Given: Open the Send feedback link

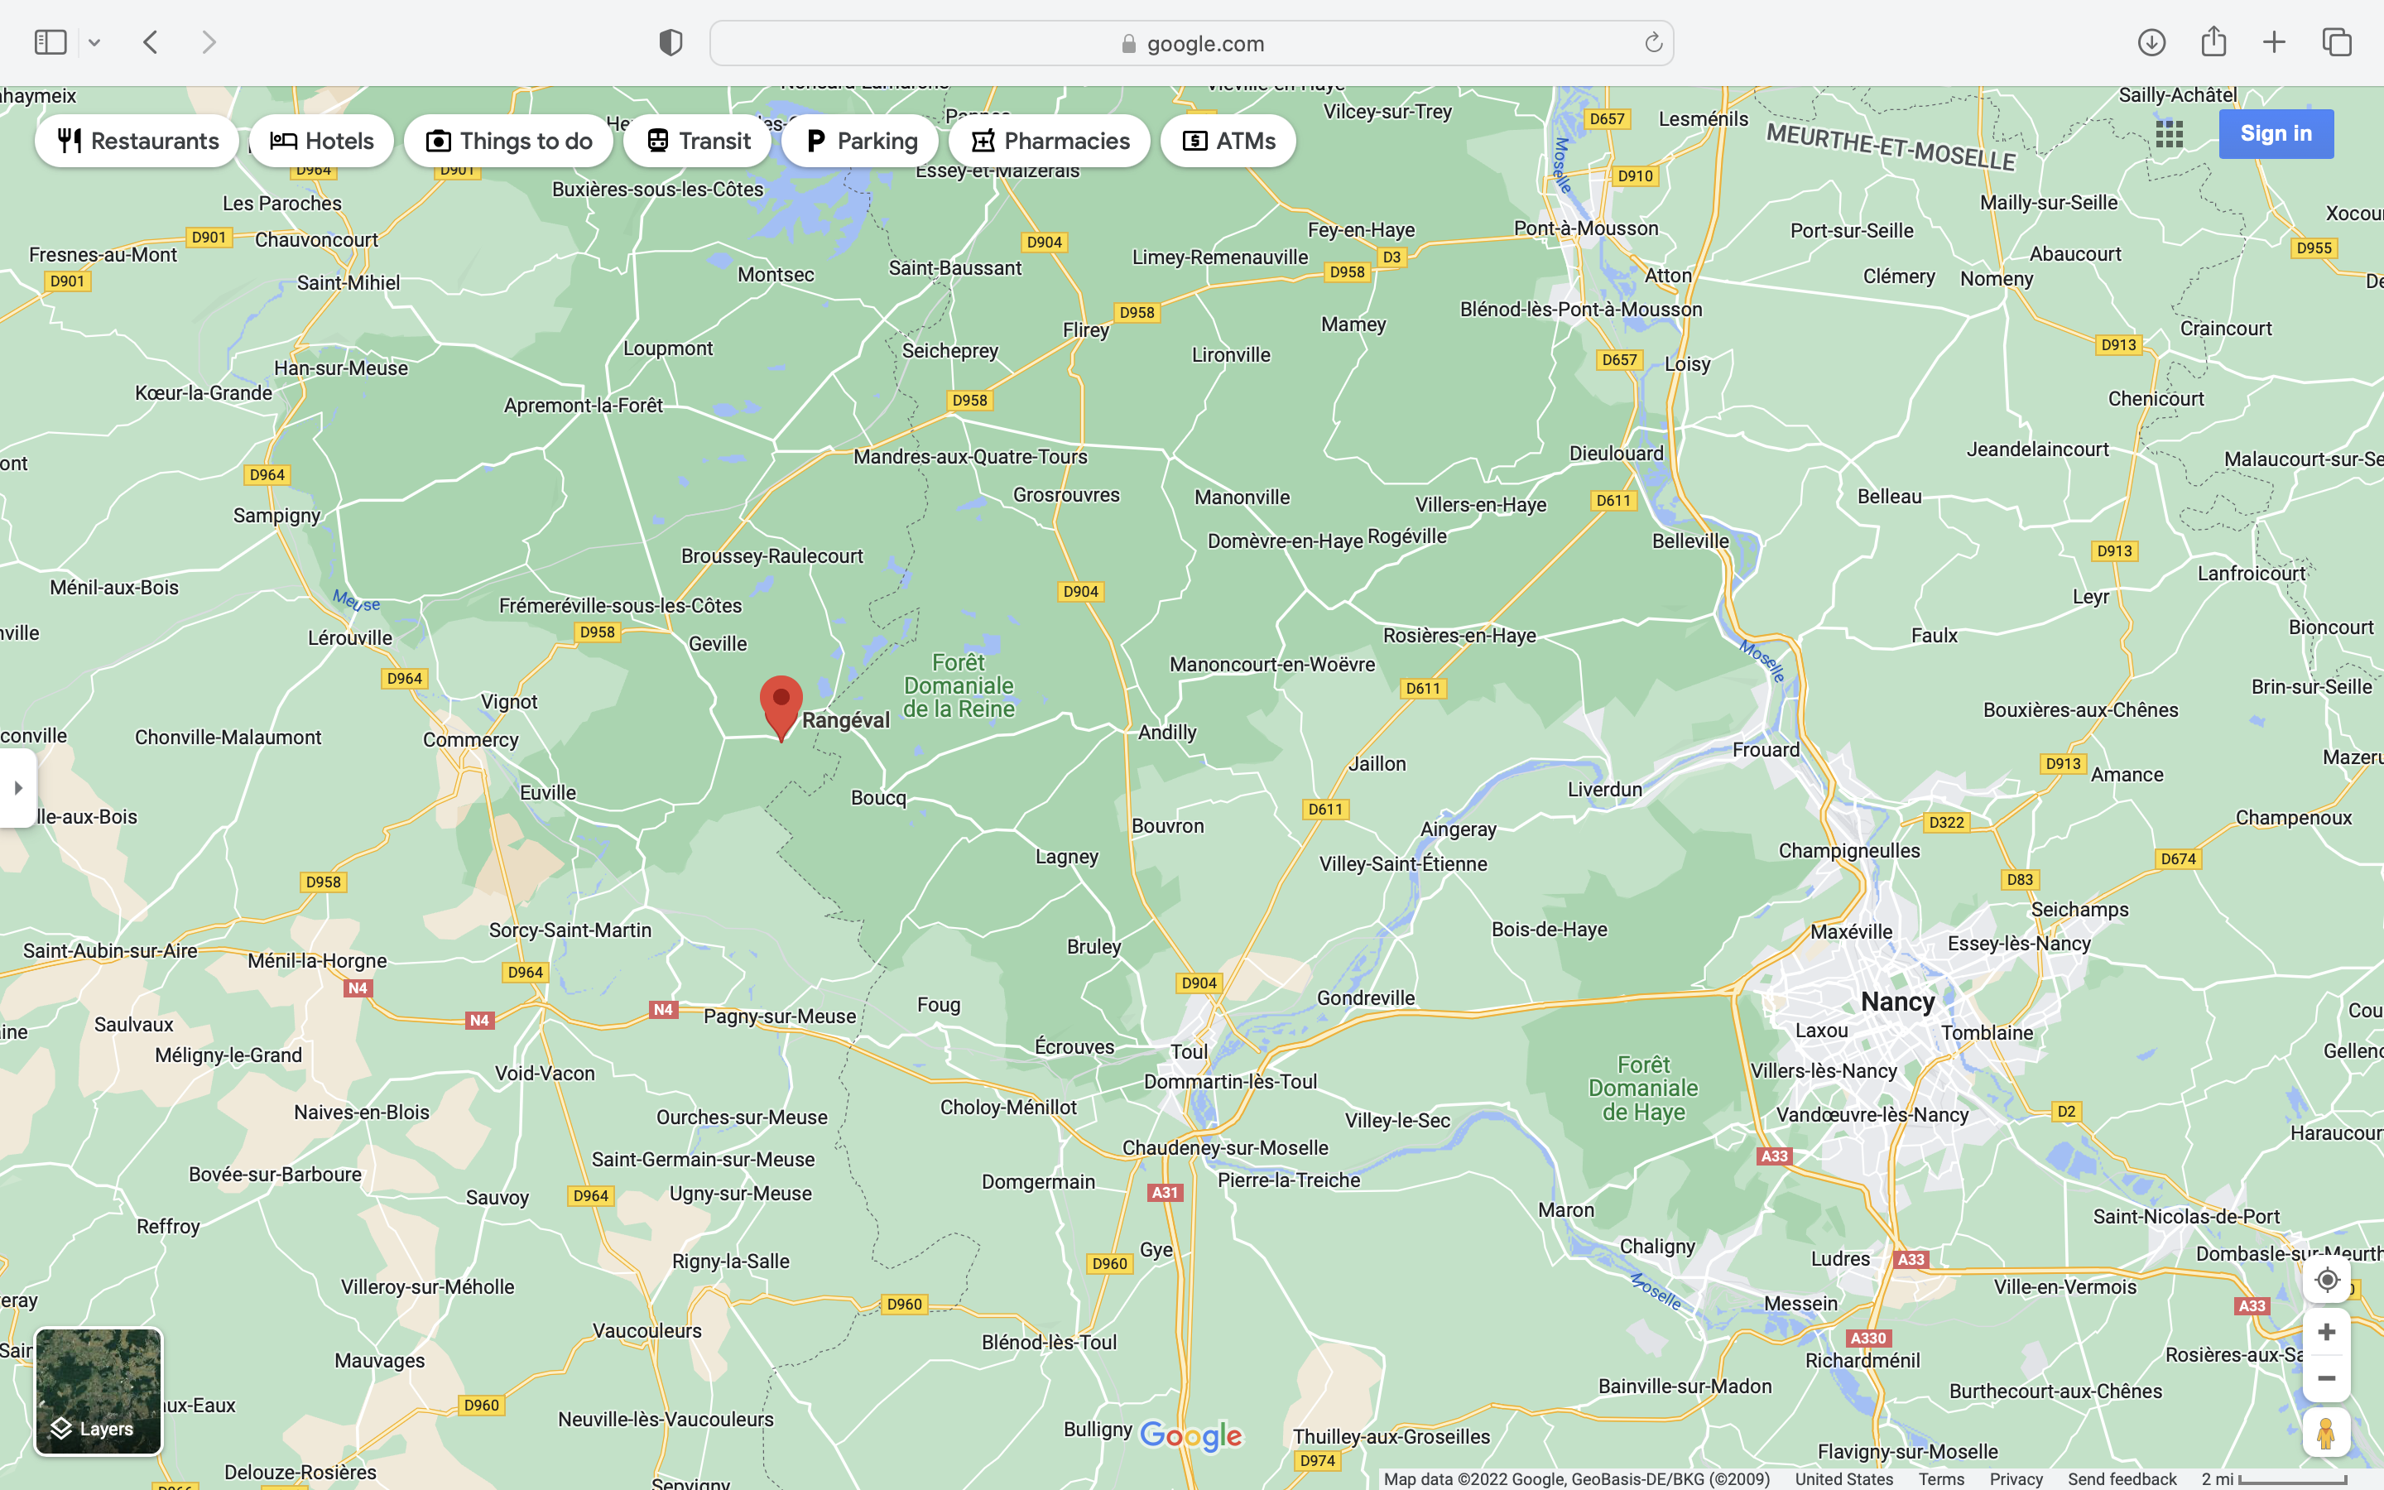Looking at the screenshot, I should (x=2122, y=1479).
